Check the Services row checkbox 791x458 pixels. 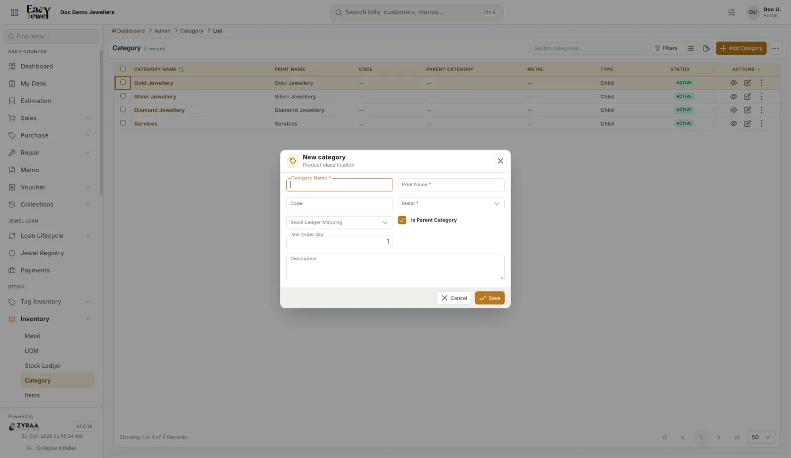click(x=123, y=123)
